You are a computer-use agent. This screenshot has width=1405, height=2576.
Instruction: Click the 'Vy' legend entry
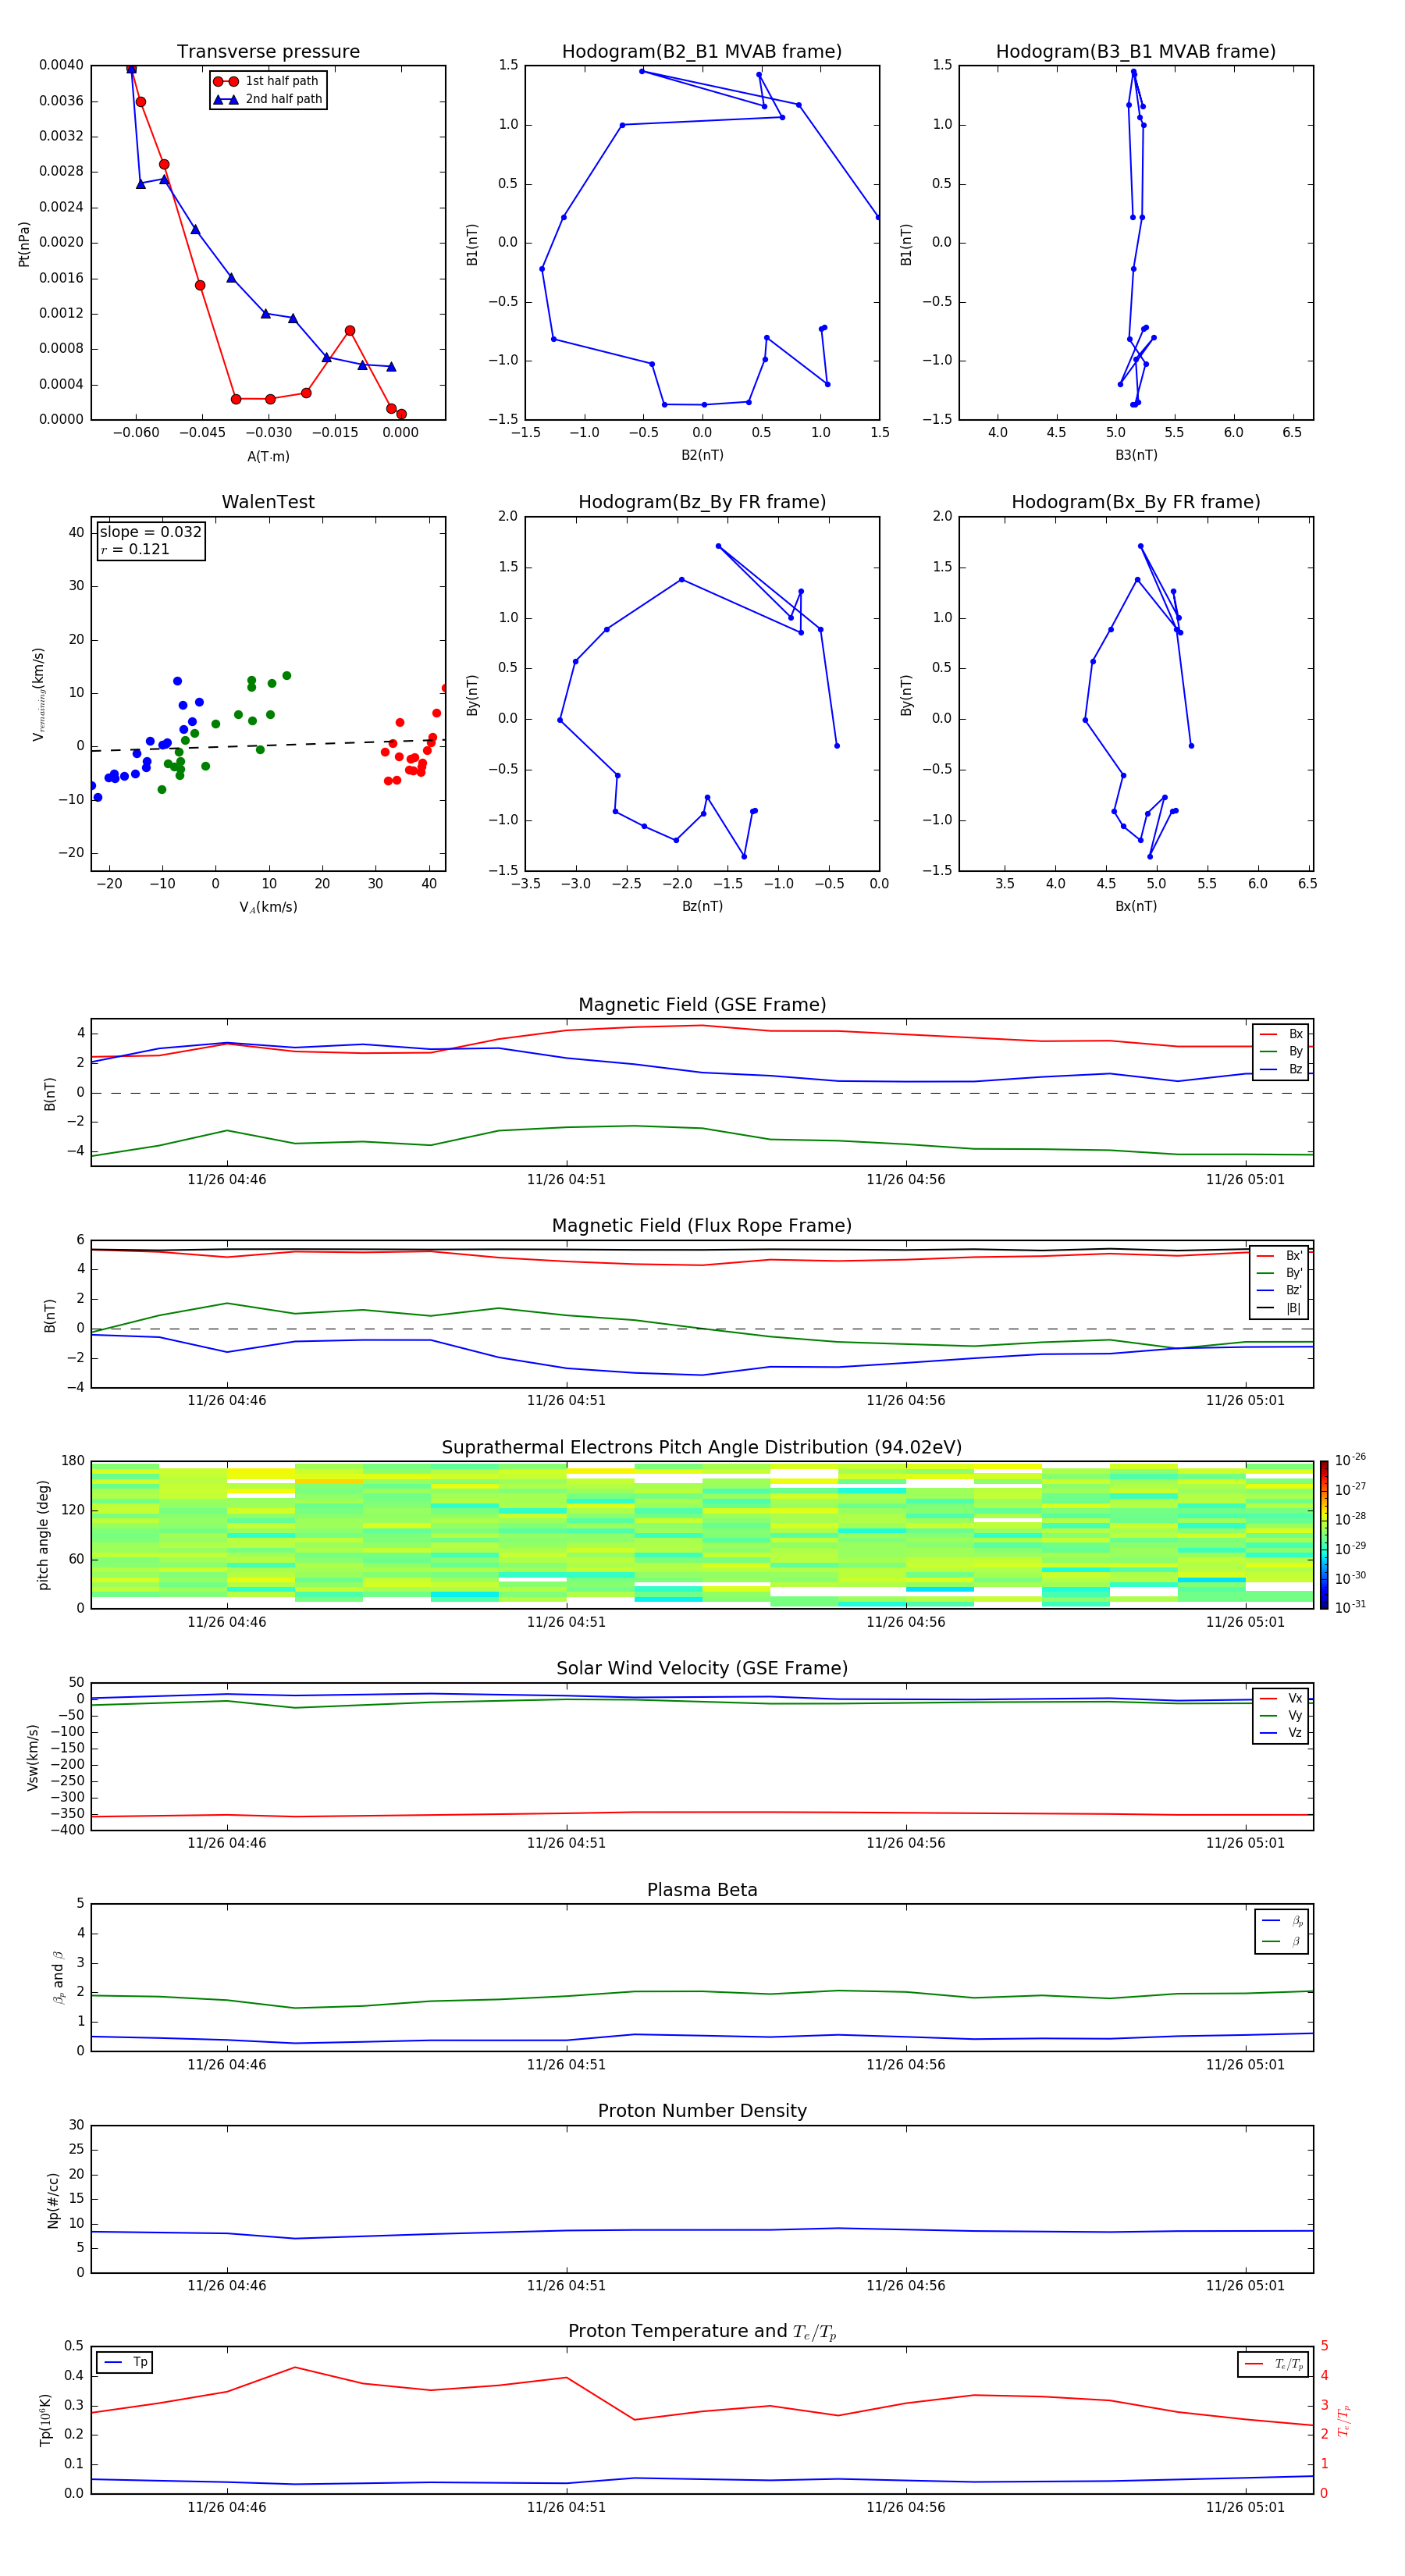(1281, 1716)
